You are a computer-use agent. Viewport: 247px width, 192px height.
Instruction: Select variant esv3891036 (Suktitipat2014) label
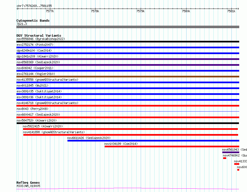pos(39,97)
